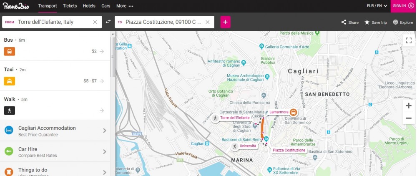Clear the TO destination field

(x=208, y=22)
